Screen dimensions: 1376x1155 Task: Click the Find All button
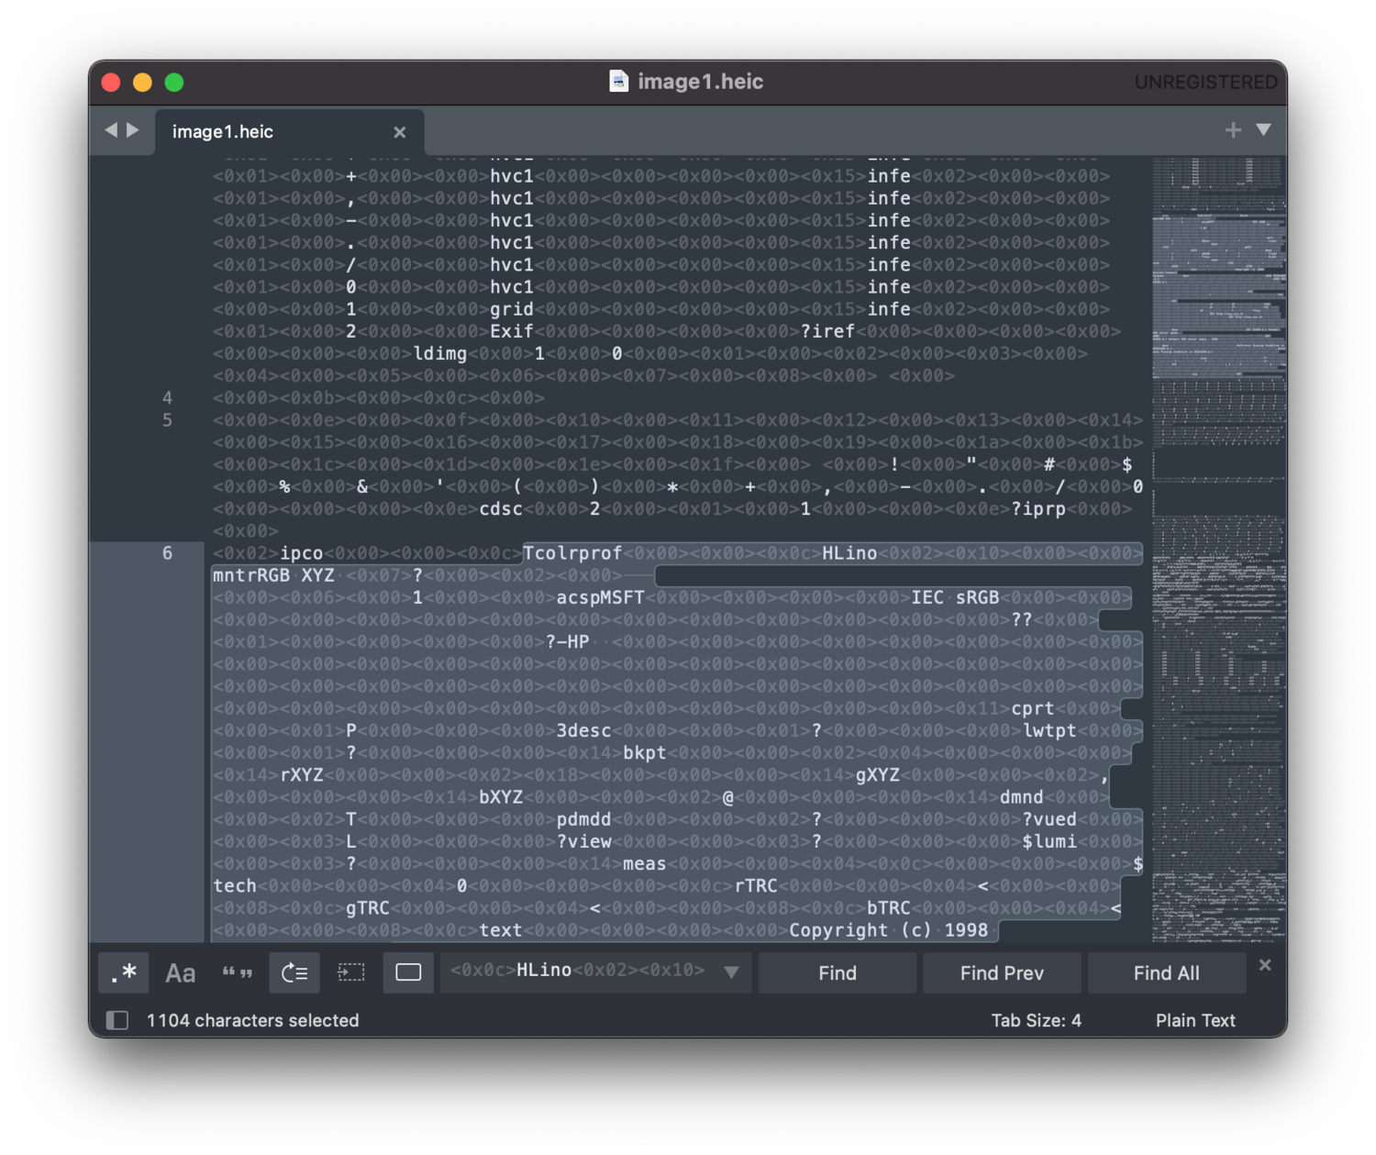[1166, 973]
